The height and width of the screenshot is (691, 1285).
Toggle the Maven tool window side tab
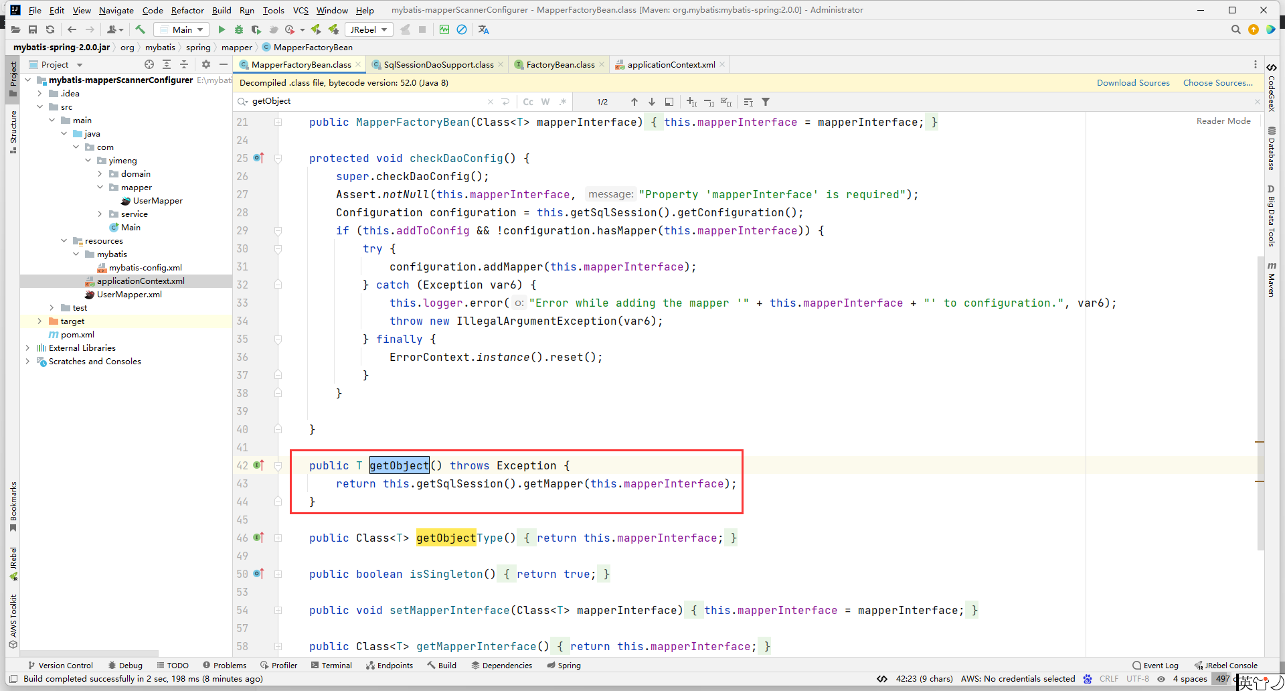pyautogui.click(x=1272, y=280)
